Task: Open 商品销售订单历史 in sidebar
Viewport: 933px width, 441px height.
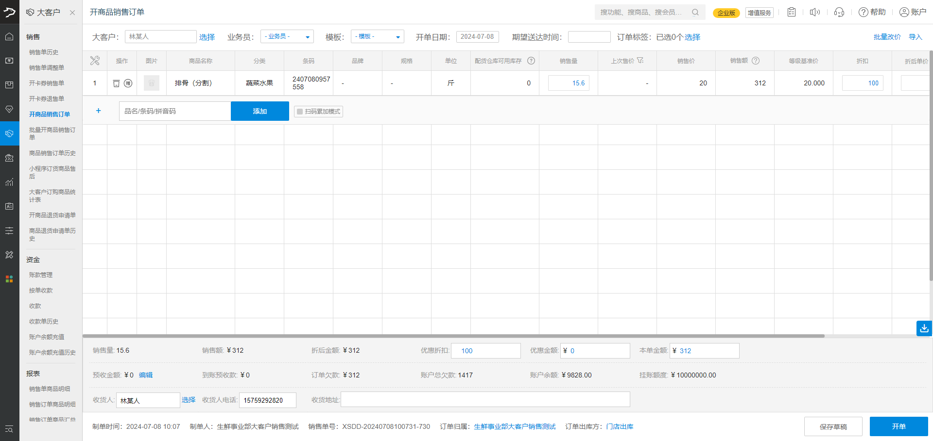Action: tap(52, 153)
